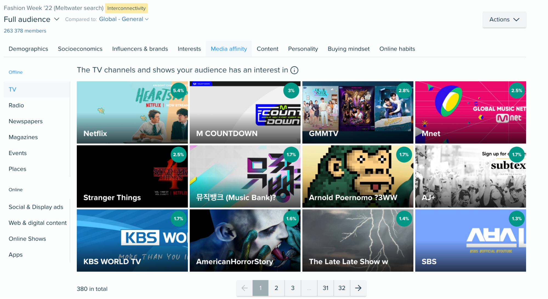Select Radio in the sidebar
This screenshot has height=299, width=548.
(37, 105)
